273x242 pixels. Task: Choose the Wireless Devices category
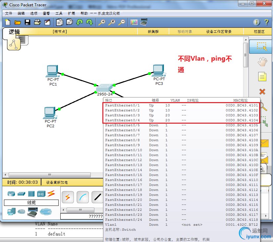pyautogui.click(x=41, y=194)
